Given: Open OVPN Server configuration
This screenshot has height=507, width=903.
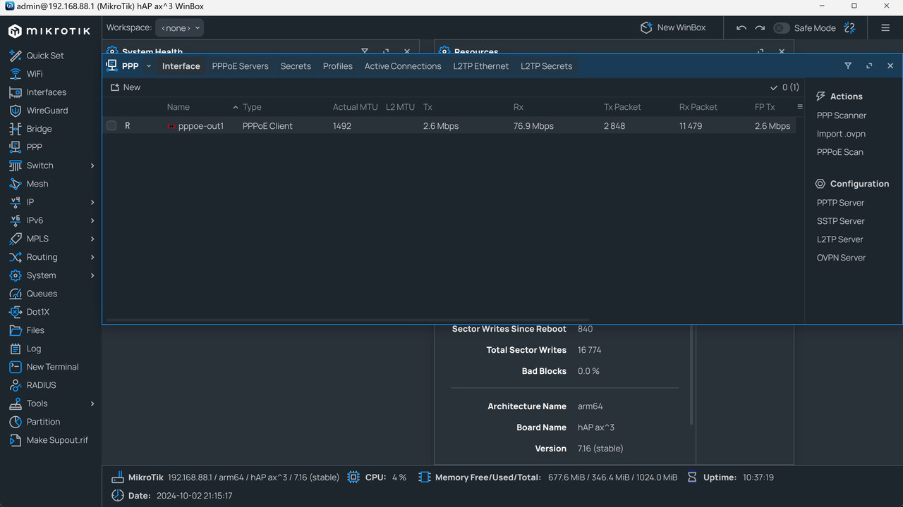Looking at the screenshot, I should coord(841,258).
